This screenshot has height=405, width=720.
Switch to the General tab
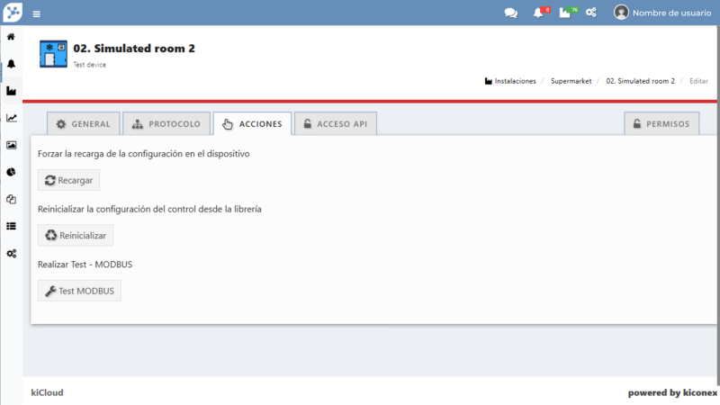tap(83, 124)
